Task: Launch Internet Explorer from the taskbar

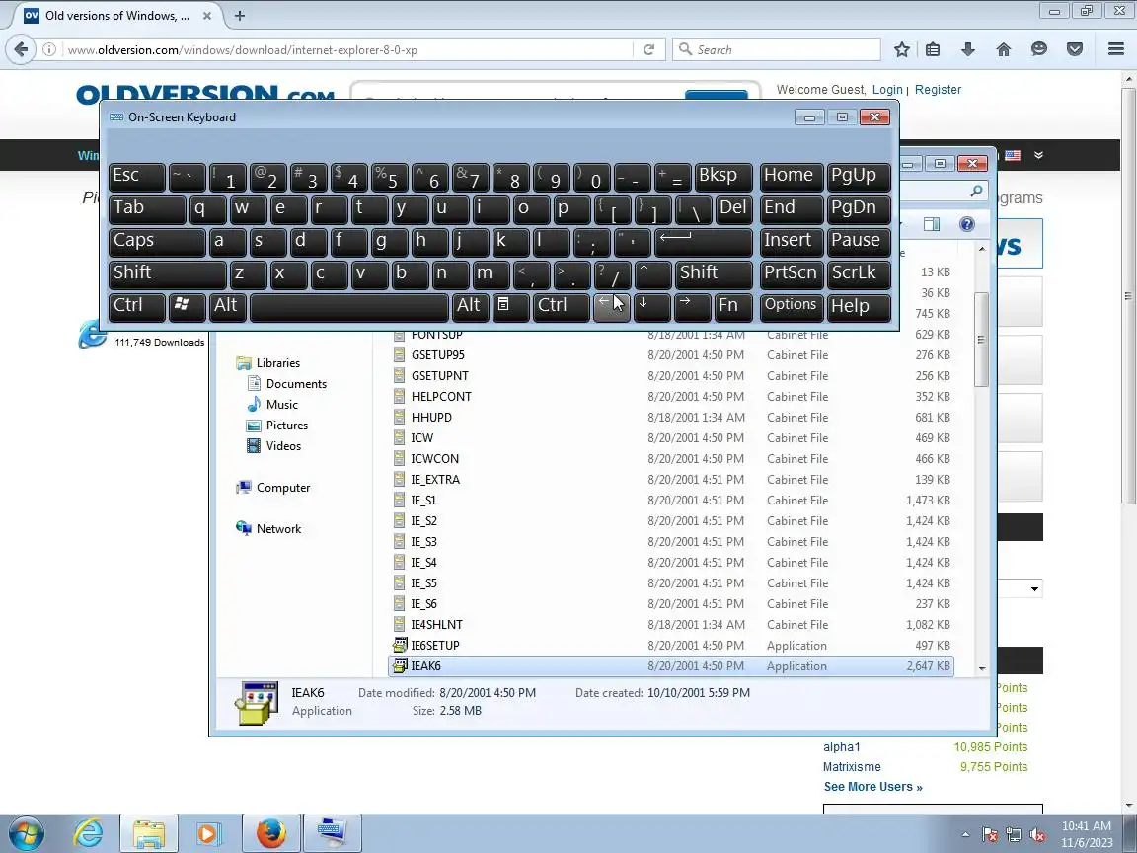Action: [x=89, y=833]
